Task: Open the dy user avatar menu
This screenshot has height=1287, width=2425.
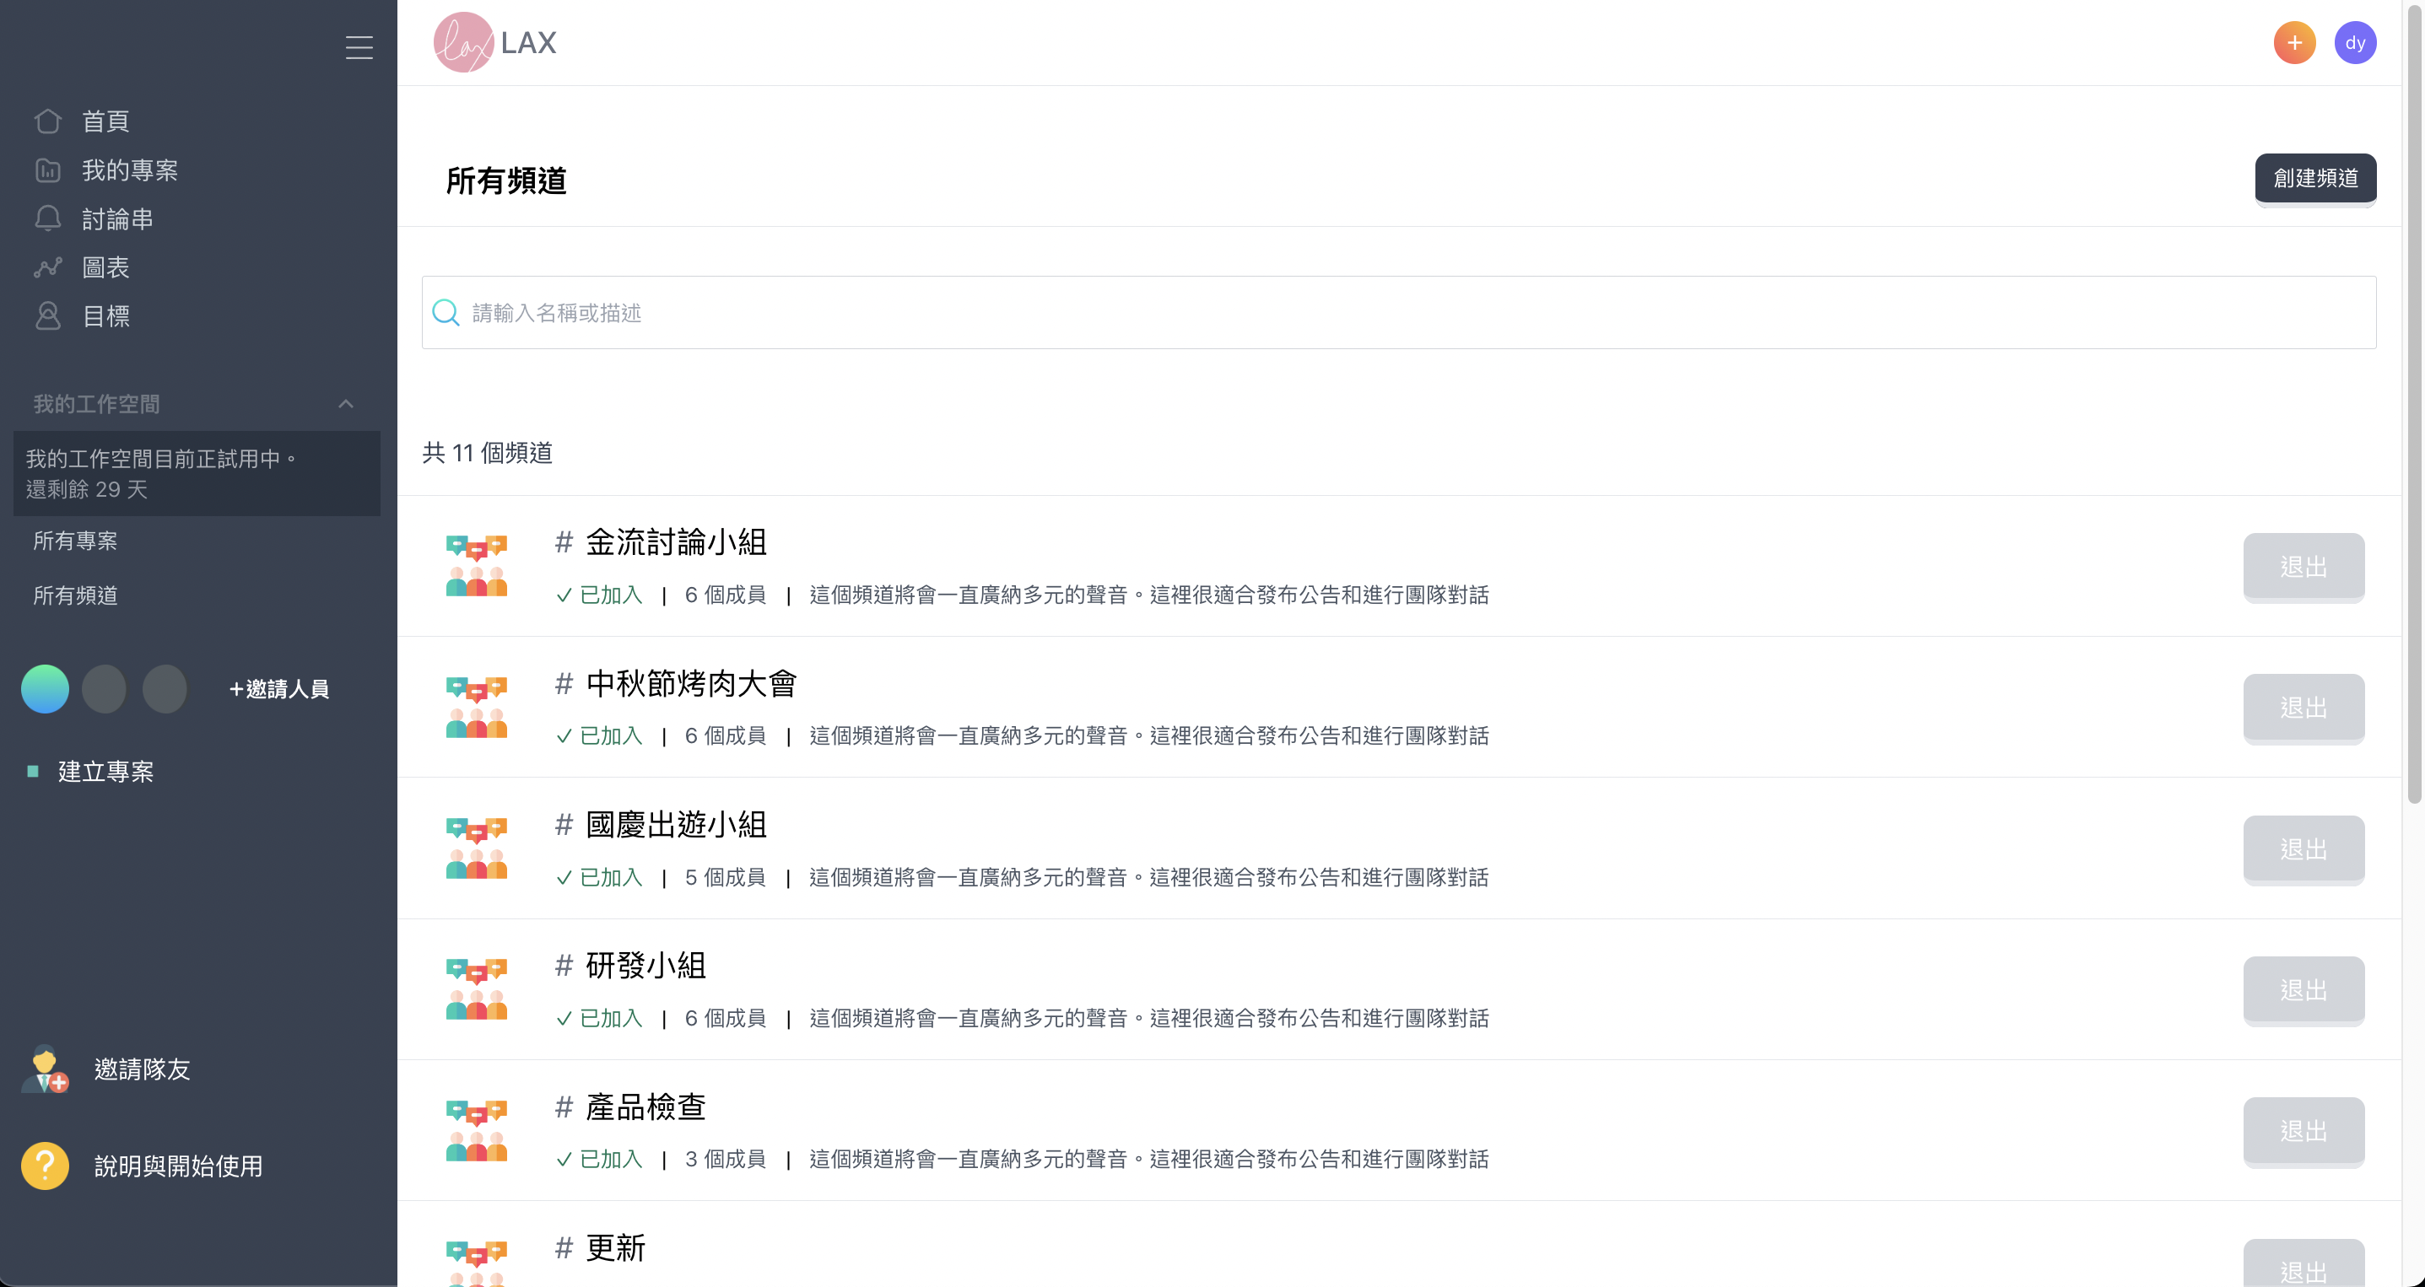Action: [2354, 42]
